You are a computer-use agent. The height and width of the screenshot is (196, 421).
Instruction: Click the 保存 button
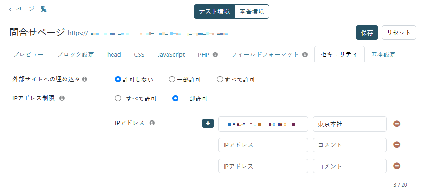[367, 33]
